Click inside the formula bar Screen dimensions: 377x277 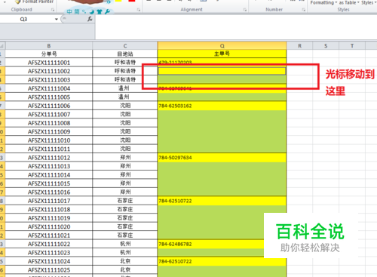[236, 27]
